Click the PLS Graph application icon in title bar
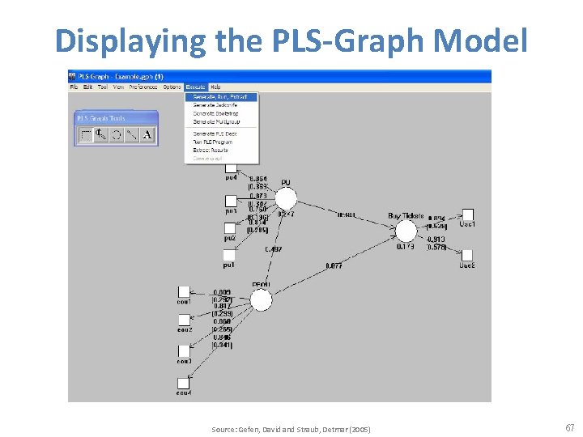This screenshot has width=583, height=437. pos(73,77)
